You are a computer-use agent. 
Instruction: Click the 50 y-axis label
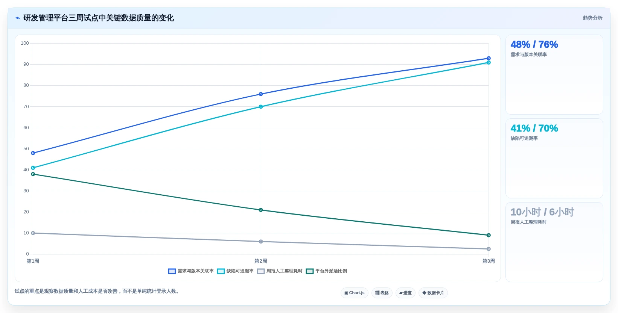click(x=26, y=149)
